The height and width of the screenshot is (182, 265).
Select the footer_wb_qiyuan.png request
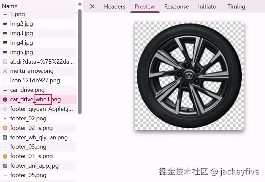pos(38,137)
